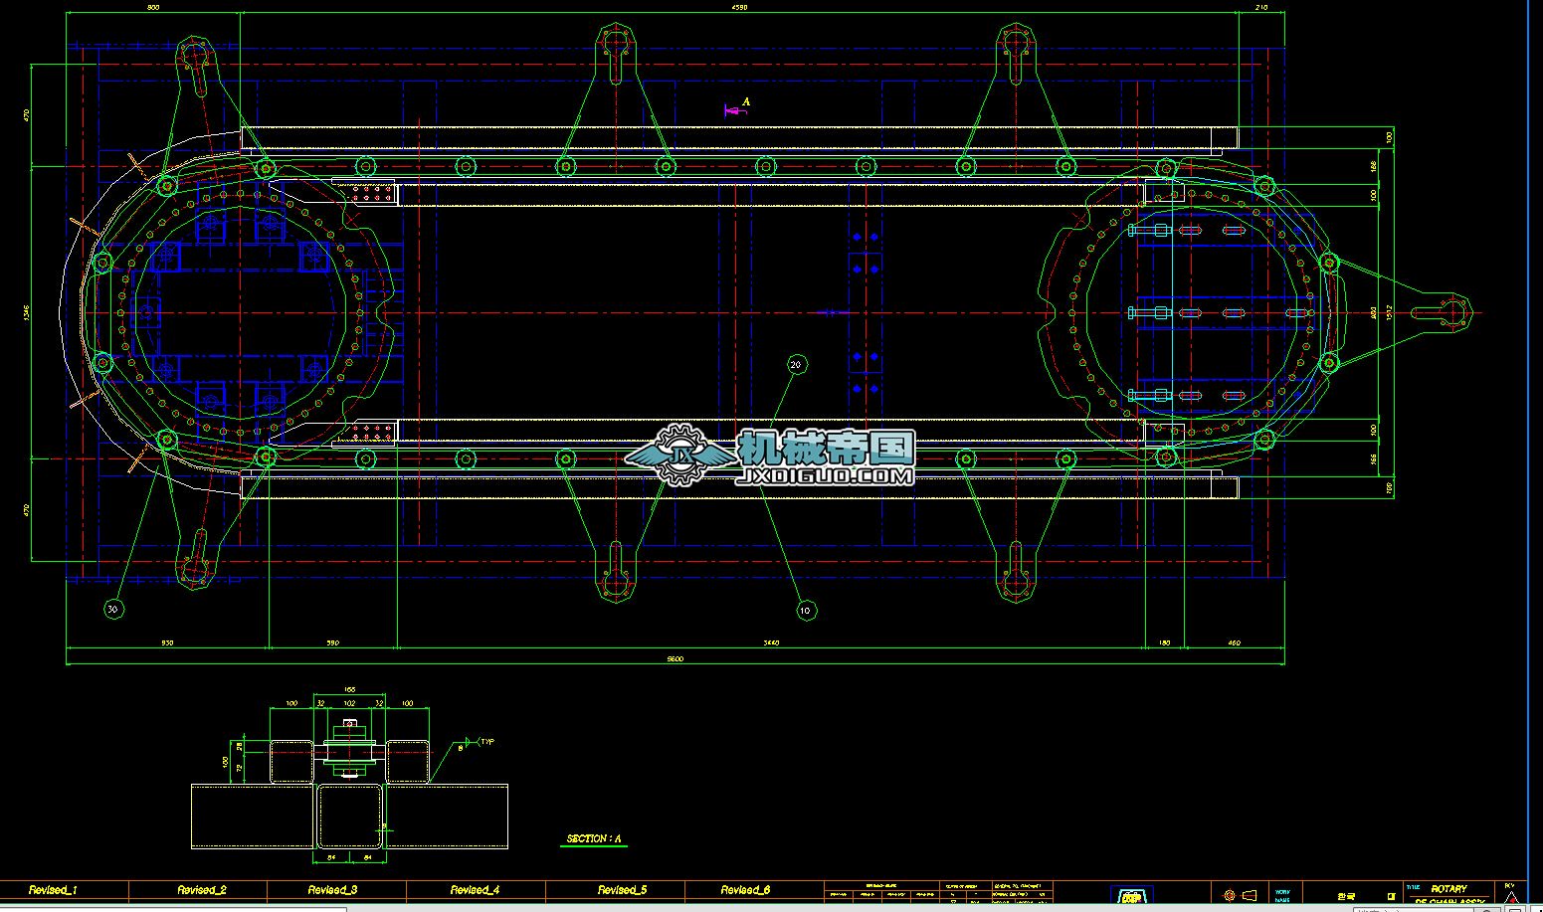
Task: Click the Revised_4 title block cell
Action: [475, 890]
